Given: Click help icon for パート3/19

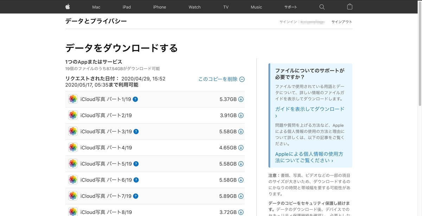Looking at the screenshot, I should pyautogui.click(x=136, y=132).
